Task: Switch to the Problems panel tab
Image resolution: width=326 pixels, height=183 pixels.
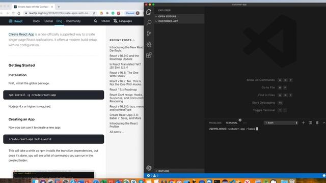Action: pos(215,123)
